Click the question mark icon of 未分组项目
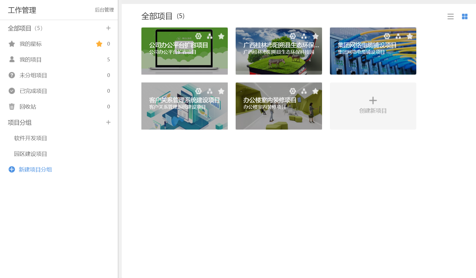Viewport: 476px width, 278px height. [x=12, y=75]
